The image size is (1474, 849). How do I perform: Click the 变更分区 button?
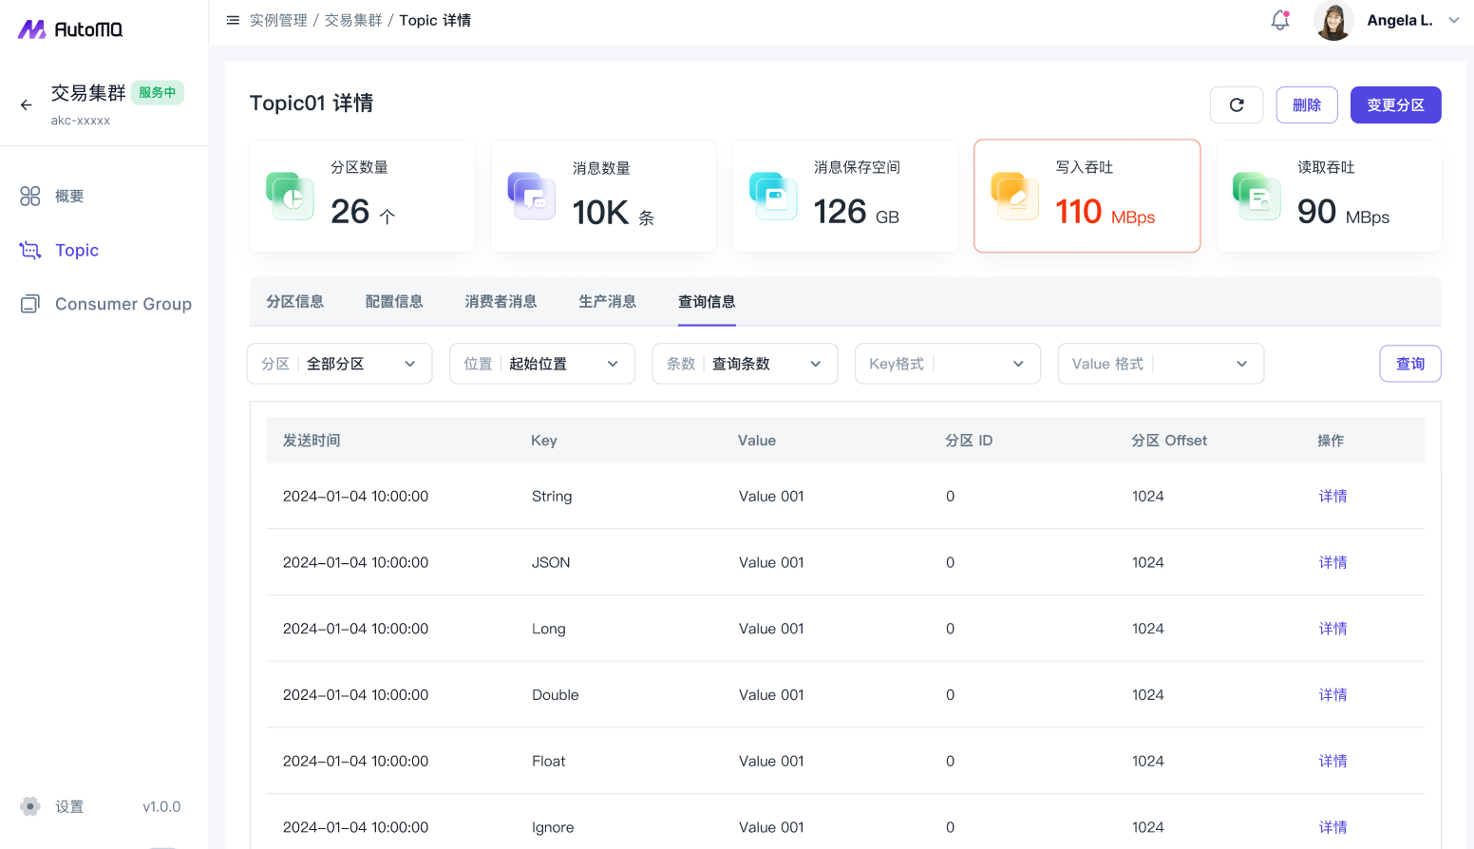click(x=1396, y=105)
